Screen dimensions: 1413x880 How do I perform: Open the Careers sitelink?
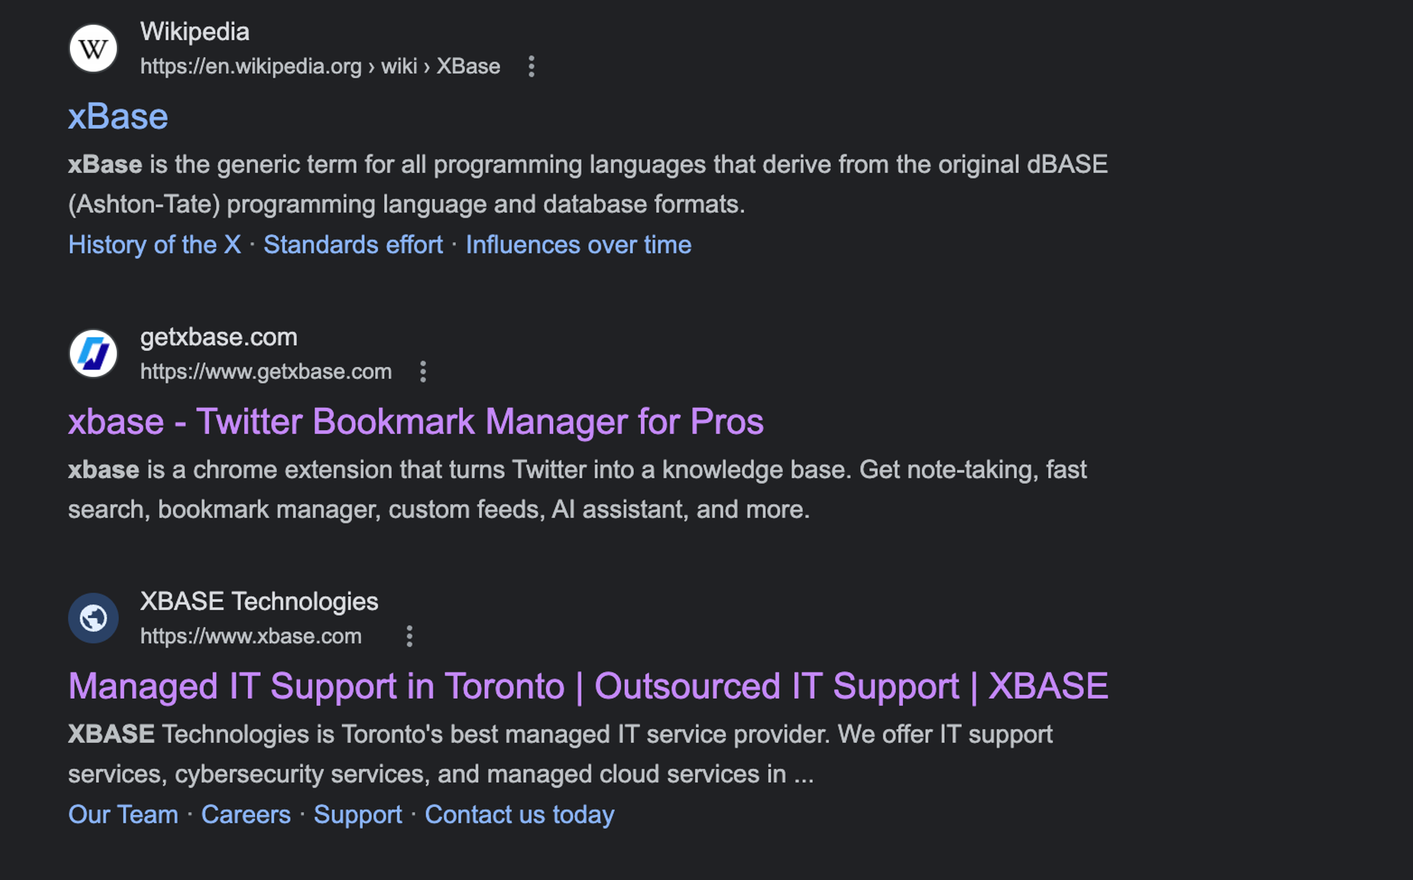246,814
